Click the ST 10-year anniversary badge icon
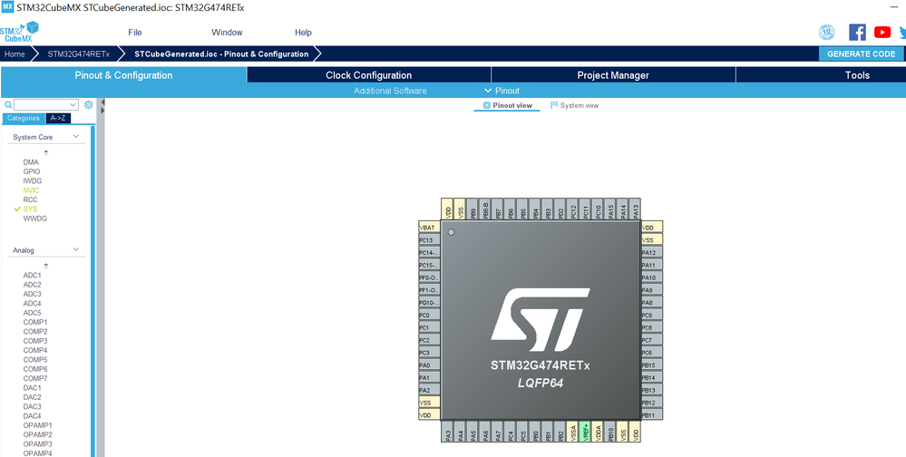This screenshot has height=457, width=906. [x=827, y=33]
